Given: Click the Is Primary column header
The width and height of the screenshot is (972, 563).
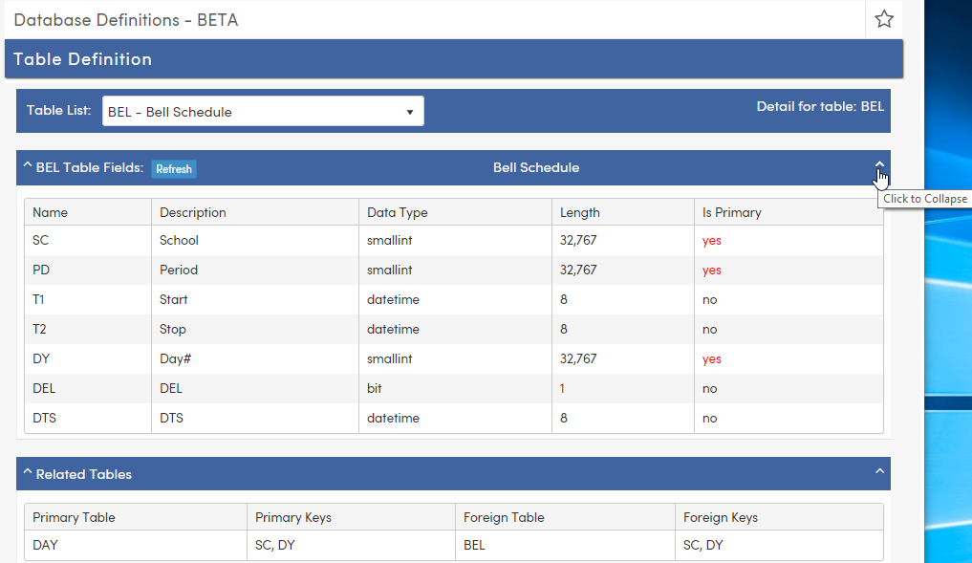Looking at the screenshot, I should pos(729,212).
